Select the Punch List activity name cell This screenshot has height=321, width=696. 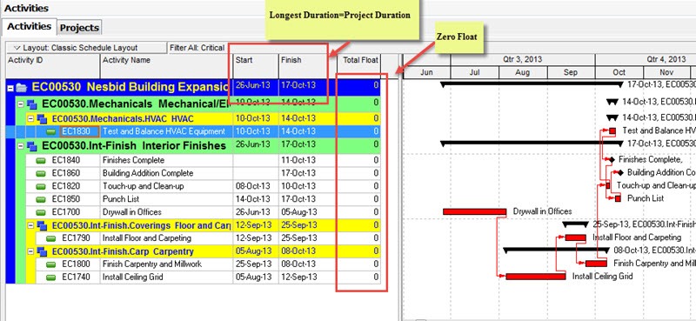[x=166, y=199]
